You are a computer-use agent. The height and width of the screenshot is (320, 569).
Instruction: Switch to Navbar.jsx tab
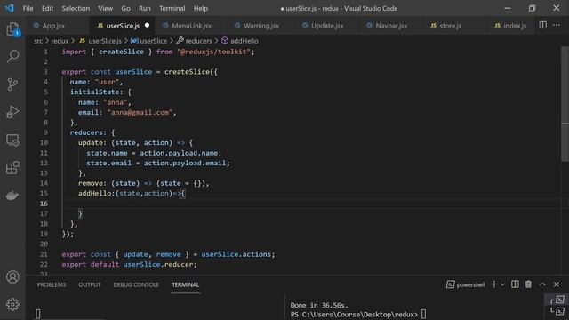pyautogui.click(x=391, y=26)
